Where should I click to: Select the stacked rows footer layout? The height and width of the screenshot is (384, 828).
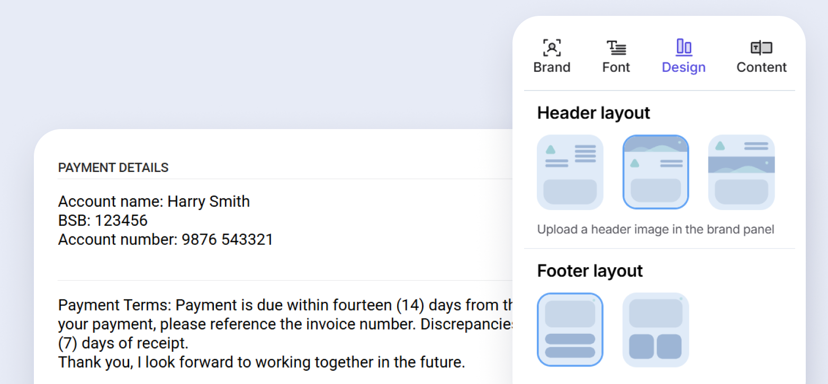pos(570,330)
